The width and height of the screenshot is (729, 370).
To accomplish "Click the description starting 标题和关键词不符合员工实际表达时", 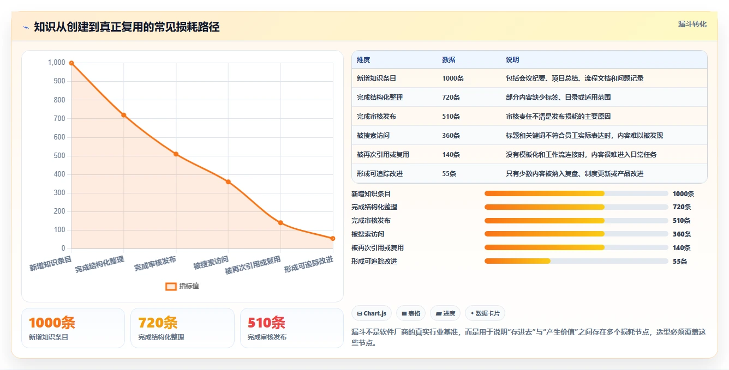I will click(x=584, y=136).
